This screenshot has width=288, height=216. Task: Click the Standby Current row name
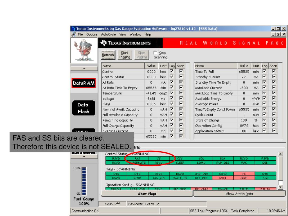pos(208,77)
